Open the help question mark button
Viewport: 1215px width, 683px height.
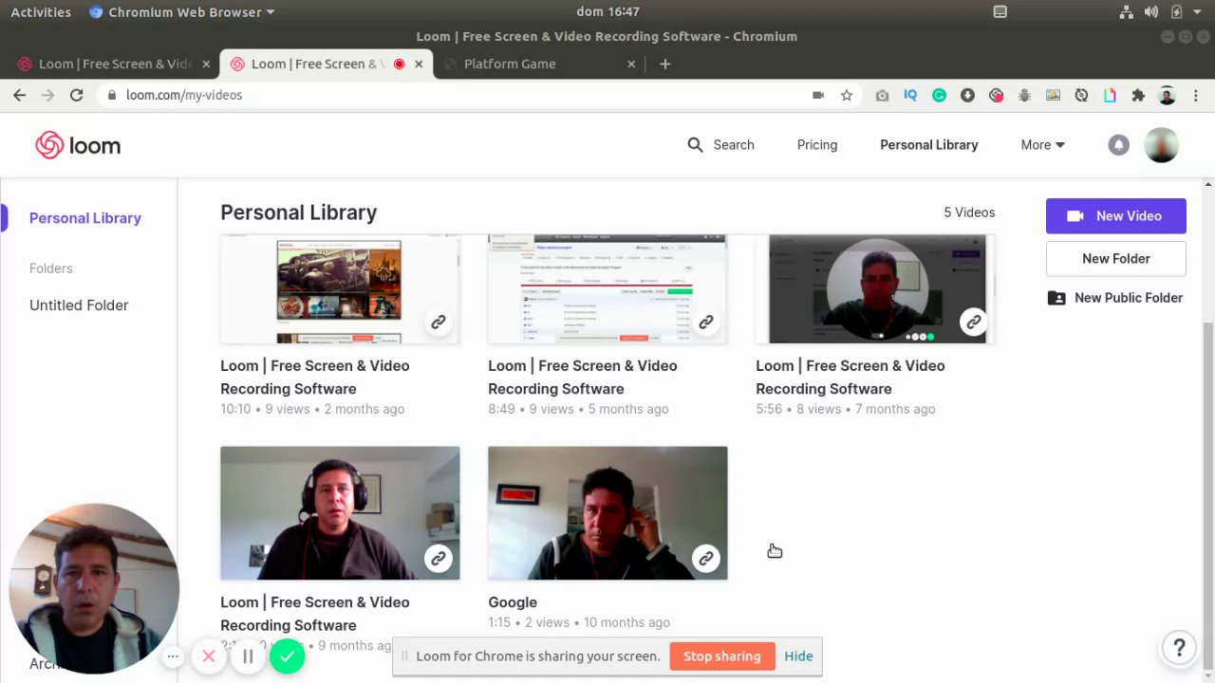click(x=1179, y=648)
